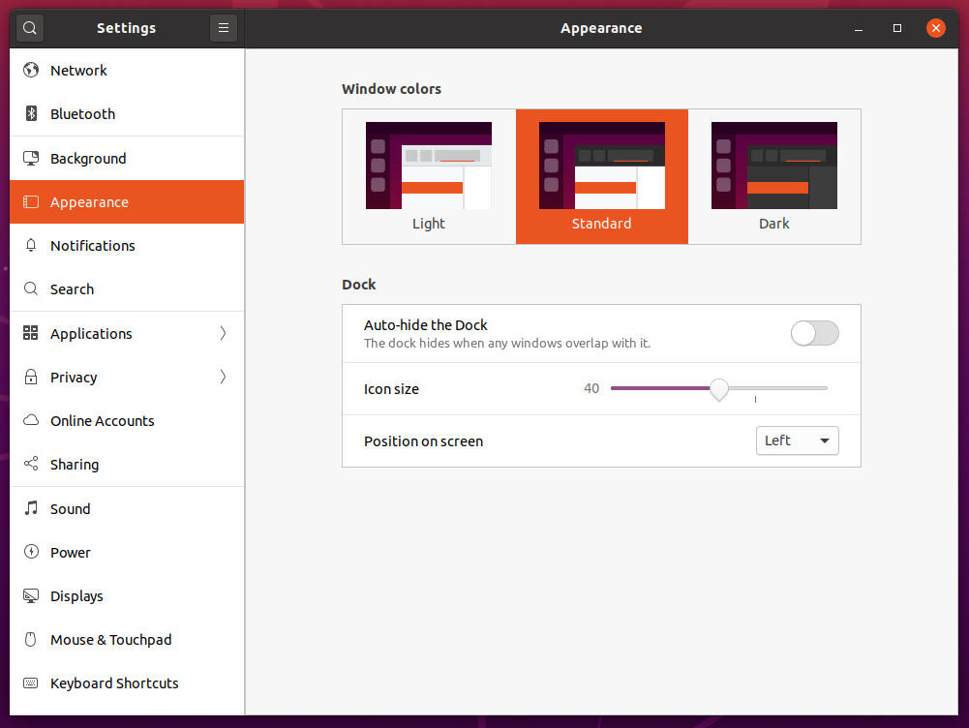Go to Online Accounts settings
The height and width of the screenshot is (728, 969).
pyautogui.click(x=127, y=421)
